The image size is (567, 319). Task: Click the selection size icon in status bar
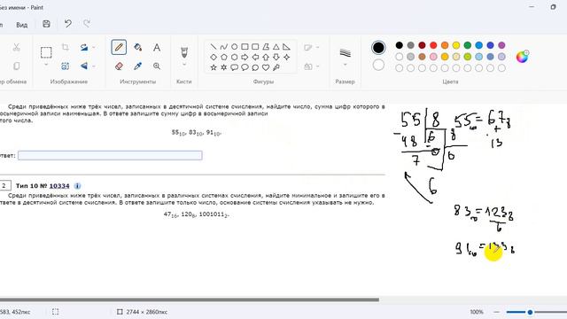tap(55, 312)
